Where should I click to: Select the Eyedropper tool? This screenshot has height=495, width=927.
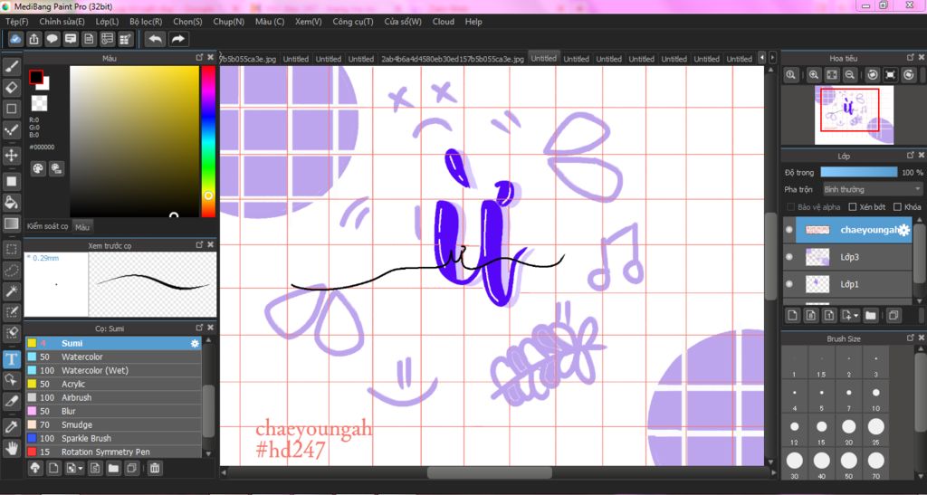(11, 426)
